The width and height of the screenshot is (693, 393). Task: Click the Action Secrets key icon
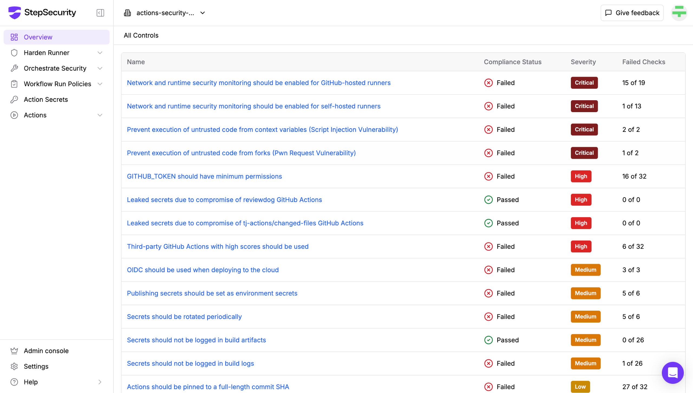[x=14, y=99]
